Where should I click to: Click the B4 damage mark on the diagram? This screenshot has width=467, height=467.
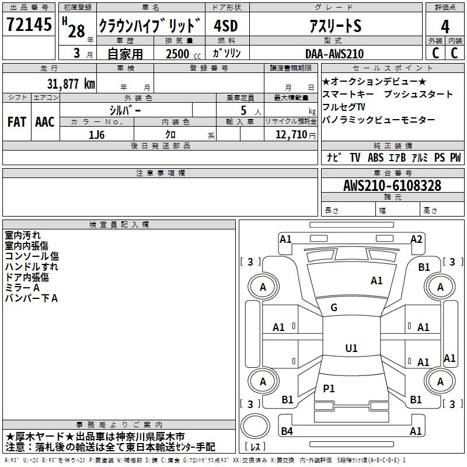point(287,431)
